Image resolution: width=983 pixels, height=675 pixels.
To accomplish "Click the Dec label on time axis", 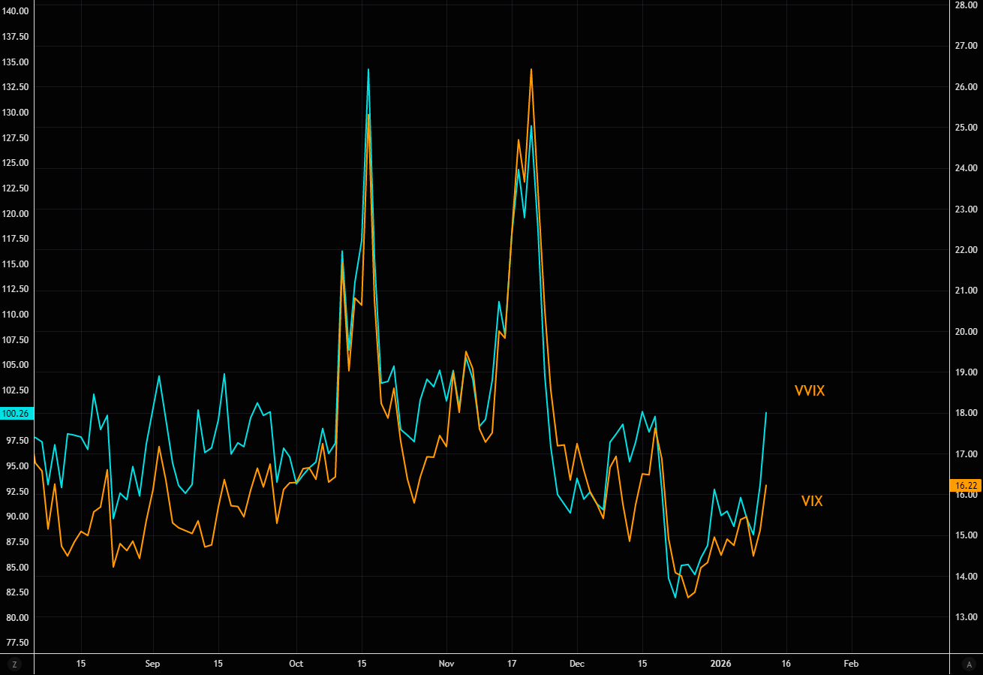I will tap(577, 664).
